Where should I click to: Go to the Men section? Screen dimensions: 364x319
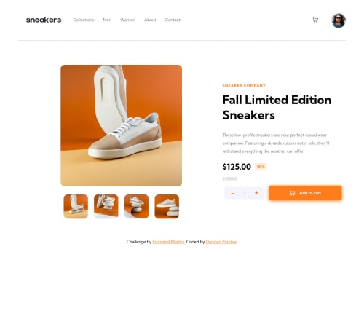click(x=107, y=20)
